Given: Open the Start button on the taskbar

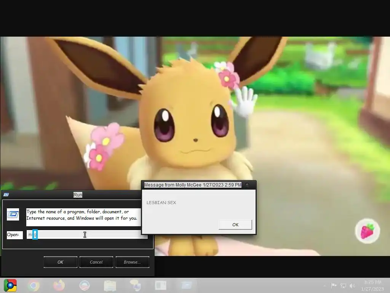Looking at the screenshot, I should point(10,285).
